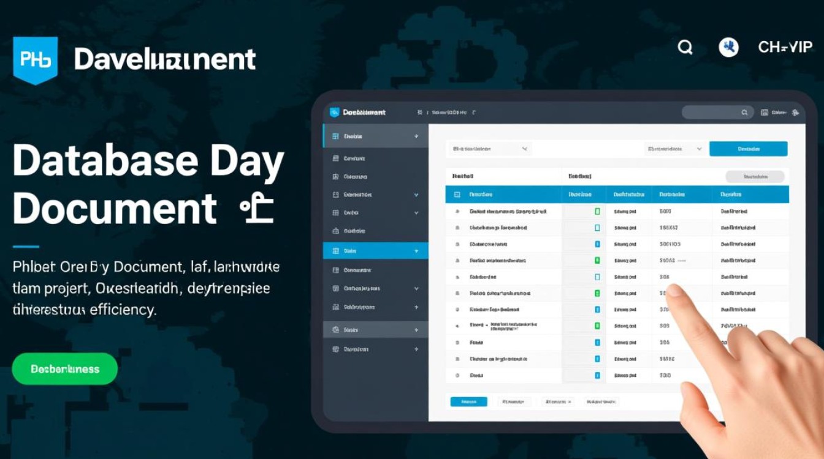
Task: Click the magnifier search icon in page header
Action: 685,47
